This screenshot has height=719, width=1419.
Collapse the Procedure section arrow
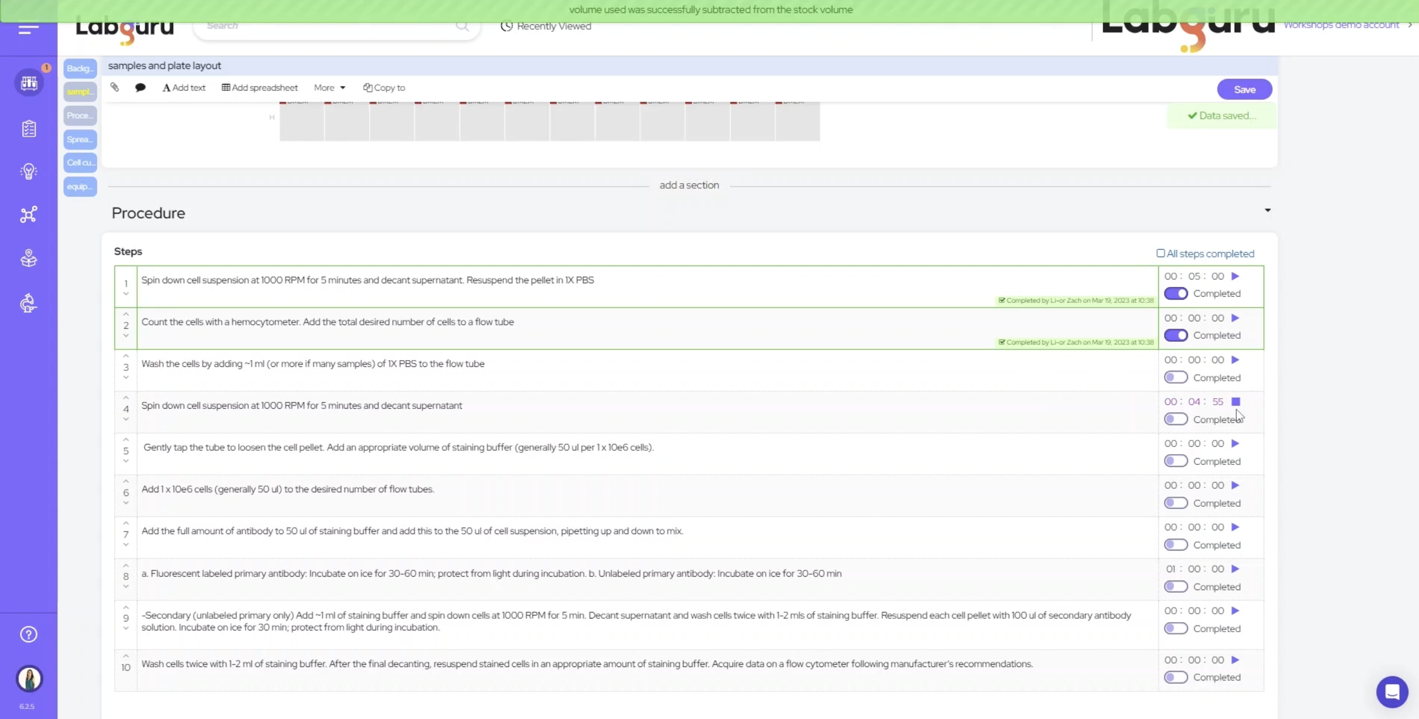[x=1268, y=211]
